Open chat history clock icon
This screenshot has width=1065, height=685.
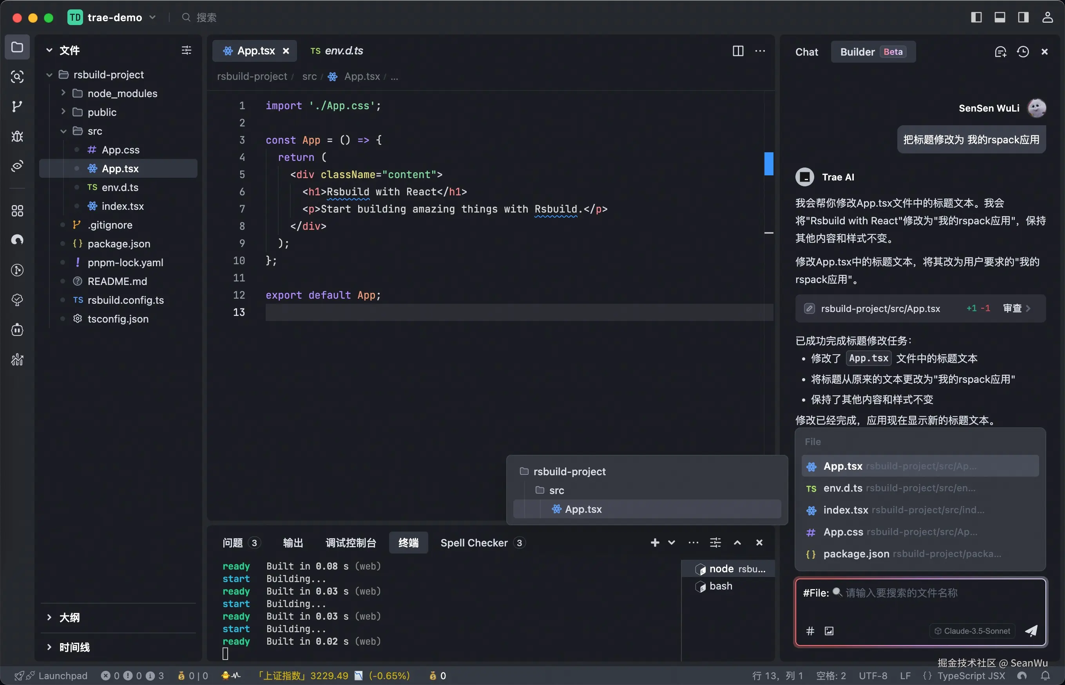pos(1023,52)
